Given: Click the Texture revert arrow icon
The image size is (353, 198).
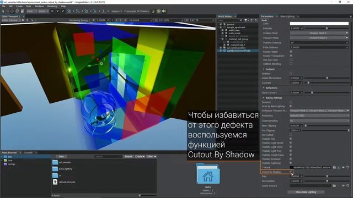Looking at the screenshot, I should point(348,167).
